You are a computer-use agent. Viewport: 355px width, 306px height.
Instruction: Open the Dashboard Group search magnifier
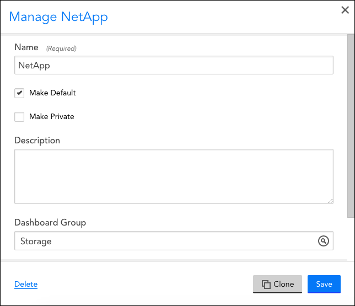(323, 241)
